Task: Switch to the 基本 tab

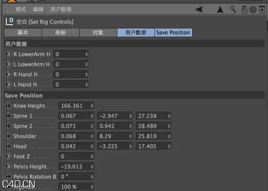Action: tap(23, 32)
